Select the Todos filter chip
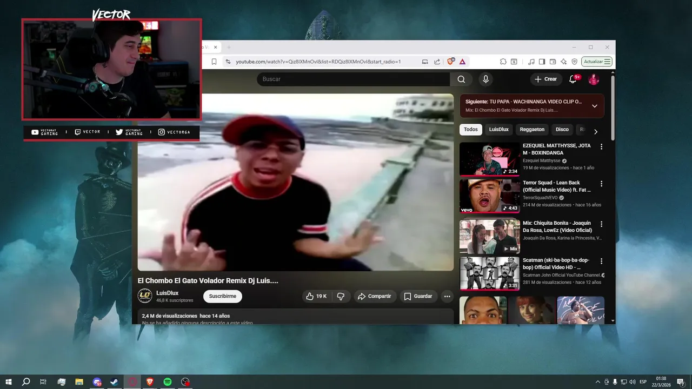This screenshot has width=692, height=389. (x=471, y=130)
